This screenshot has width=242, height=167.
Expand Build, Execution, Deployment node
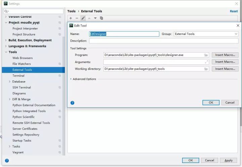click(6, 40)
